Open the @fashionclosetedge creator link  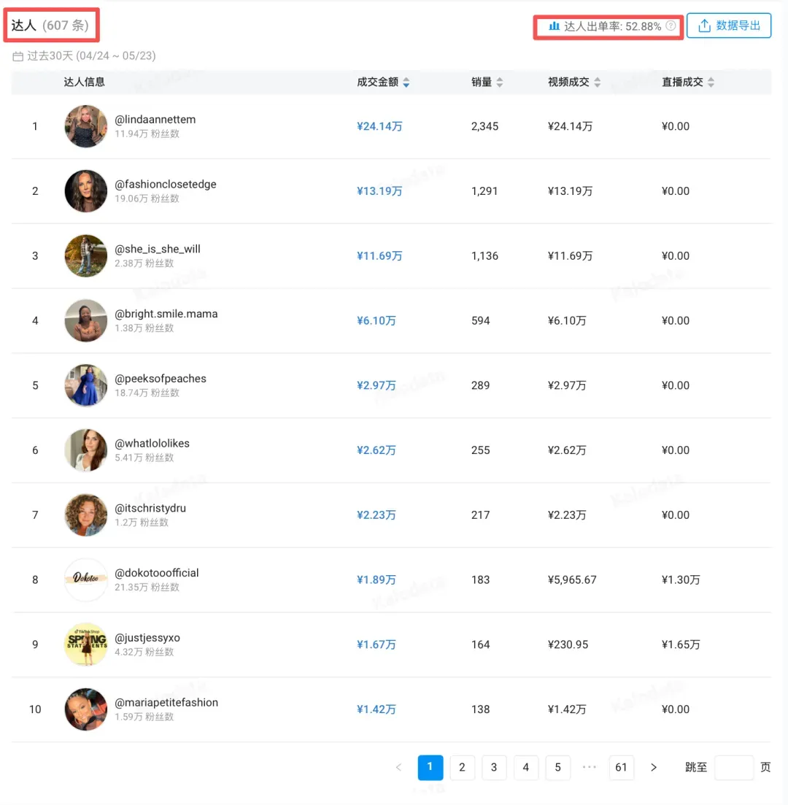[x=166, y=185]
